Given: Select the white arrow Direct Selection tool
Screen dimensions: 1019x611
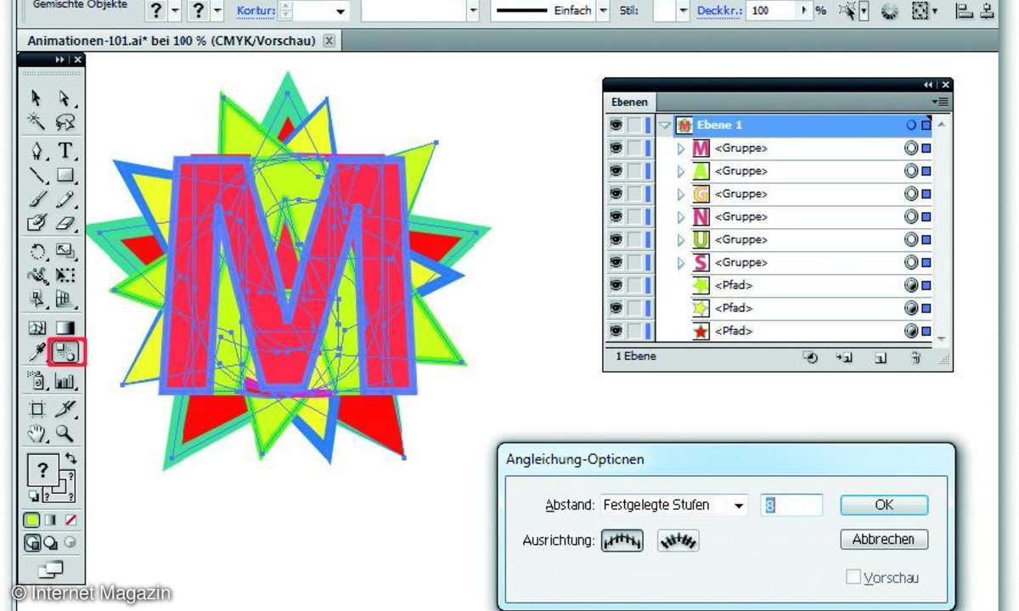Looking at the screenshot, I should tap(65, 98).
